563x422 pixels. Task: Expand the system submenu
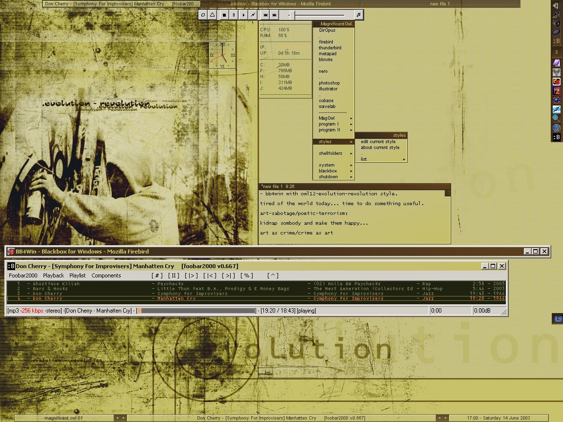coord(334,165)
